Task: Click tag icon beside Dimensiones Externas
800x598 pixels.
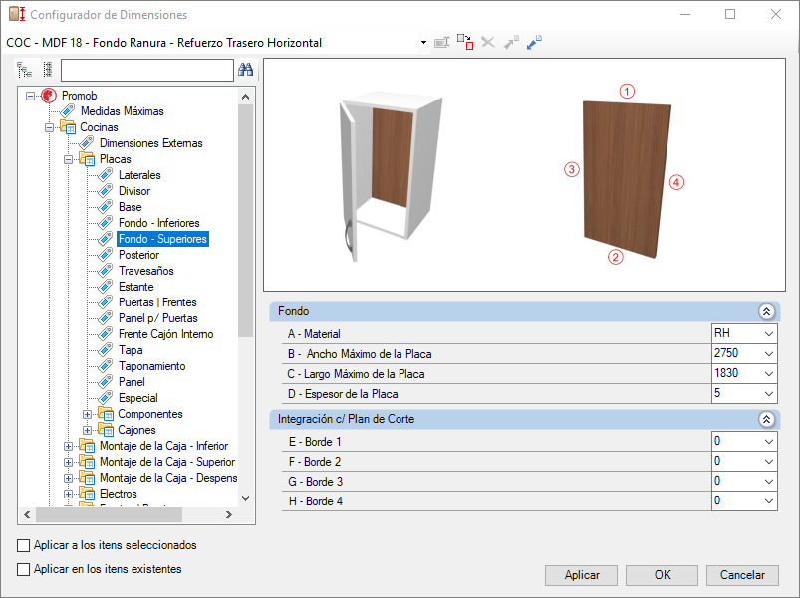Action: click(x=87, y=143)
